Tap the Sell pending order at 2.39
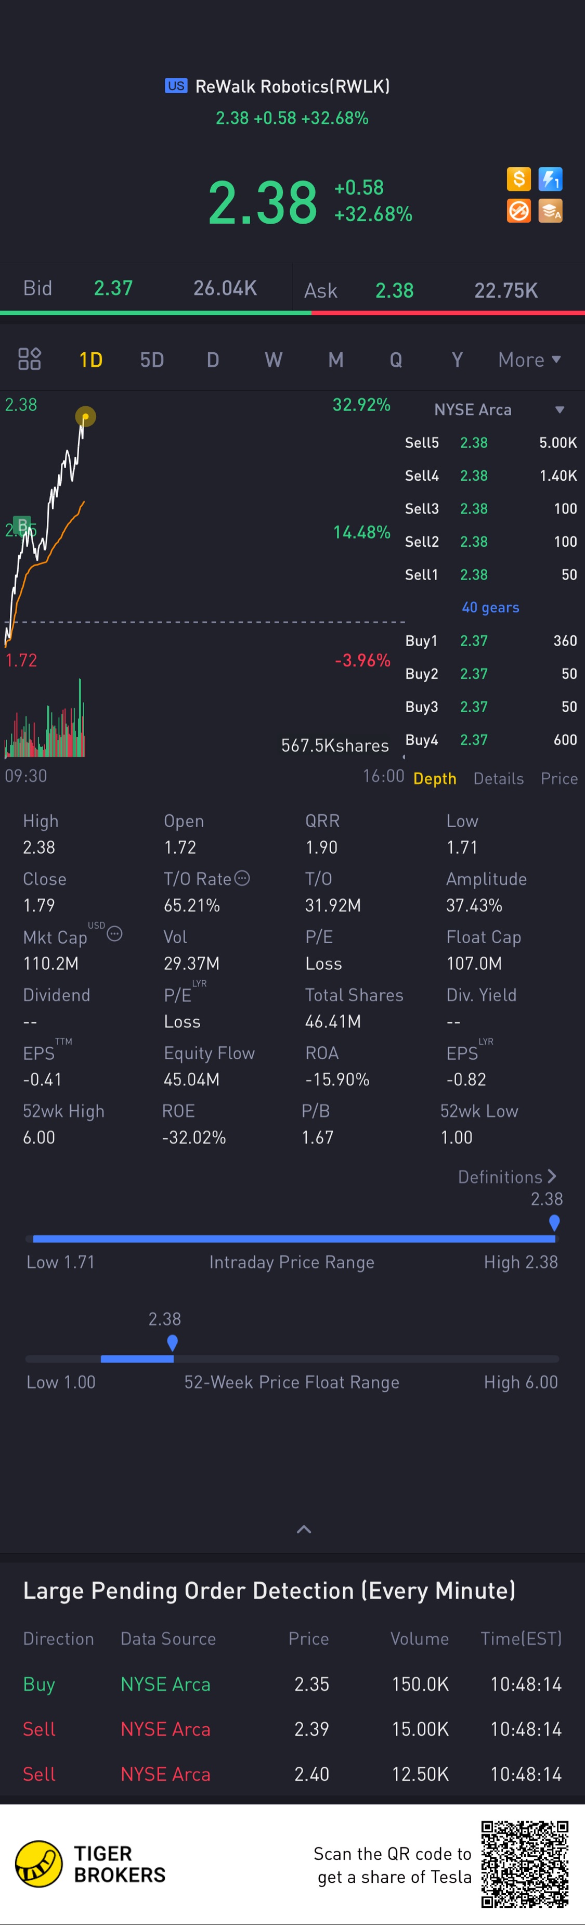 click(x=292, y=1728)
